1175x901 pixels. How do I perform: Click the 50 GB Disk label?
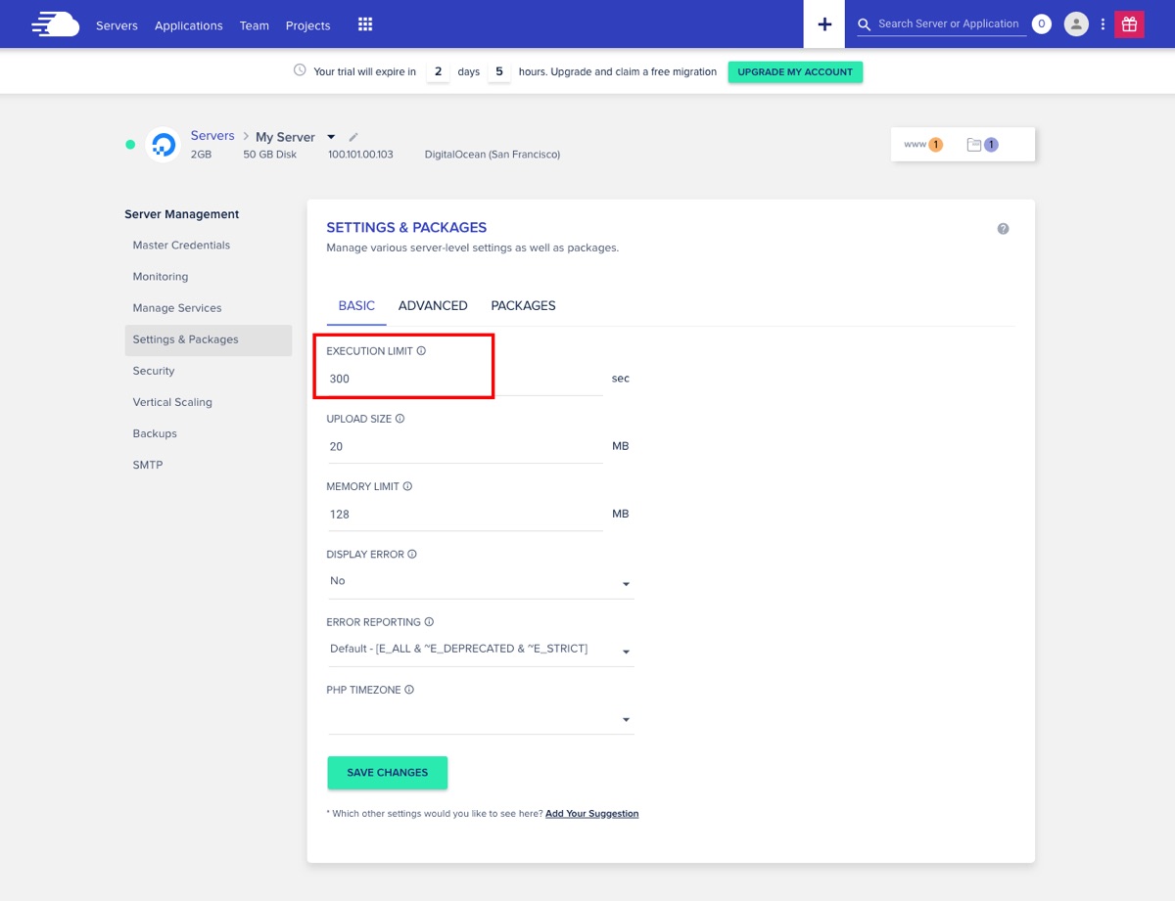270,155
